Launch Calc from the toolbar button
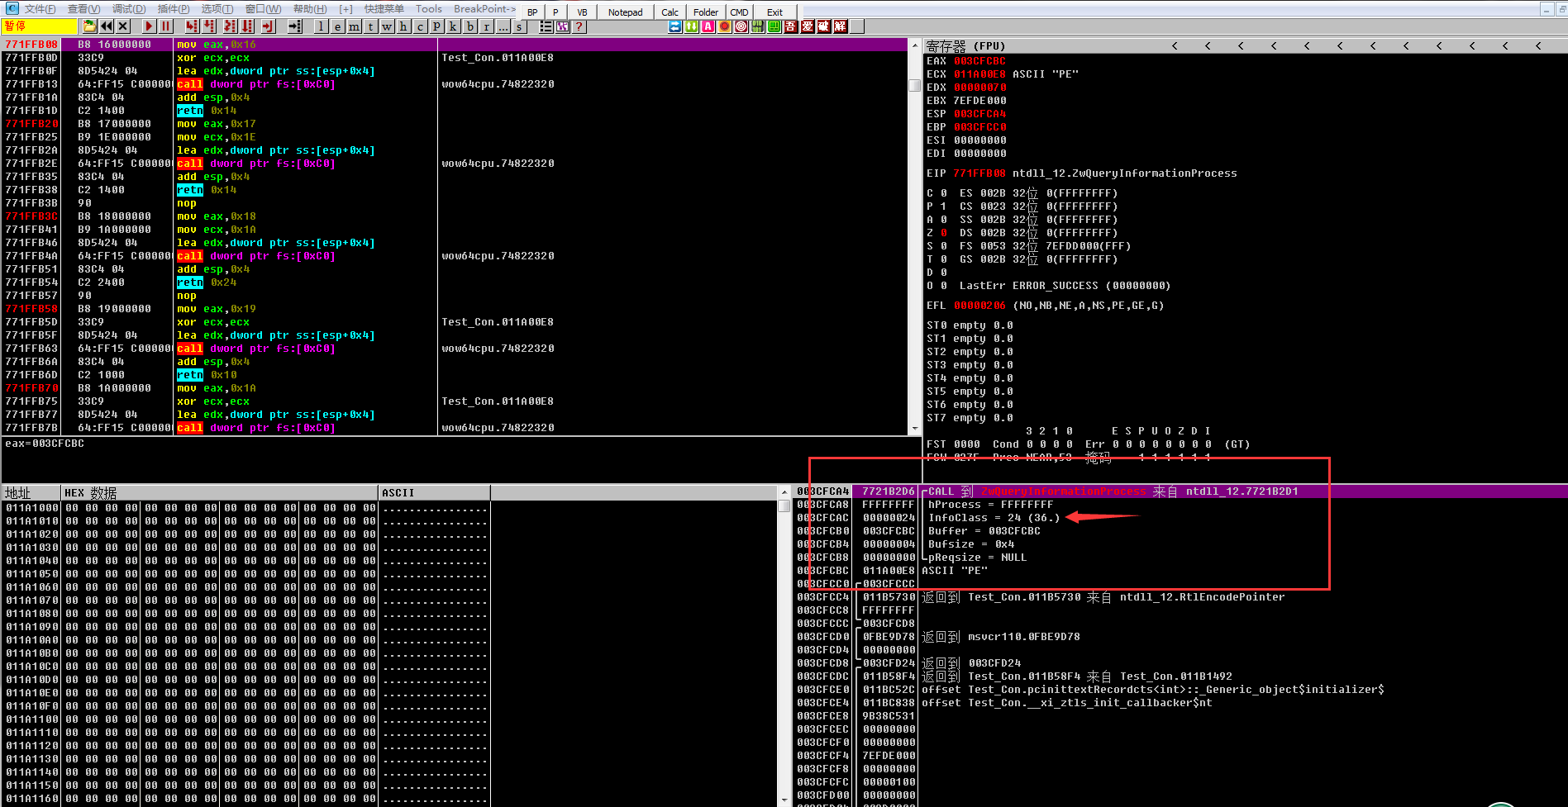This screenshot has width=1568, height=807. pos(670,12)
